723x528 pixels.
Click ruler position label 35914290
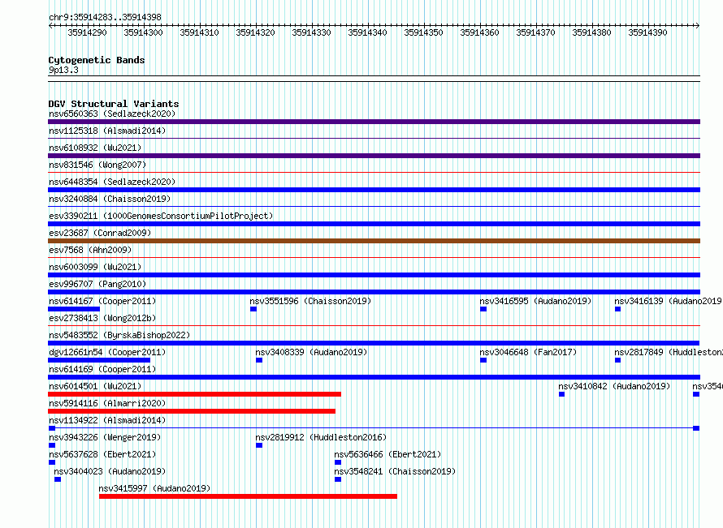pyautogui.click(x=87, y=32)
